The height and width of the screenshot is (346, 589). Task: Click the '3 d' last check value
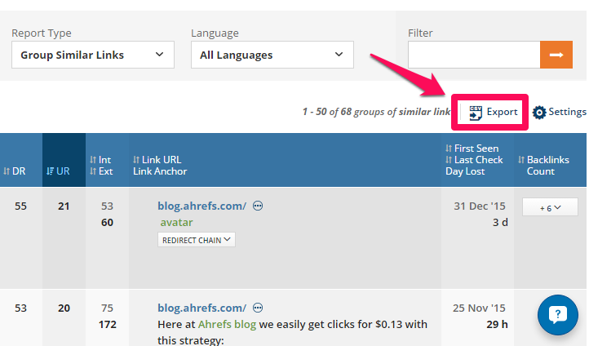point(500,223)
